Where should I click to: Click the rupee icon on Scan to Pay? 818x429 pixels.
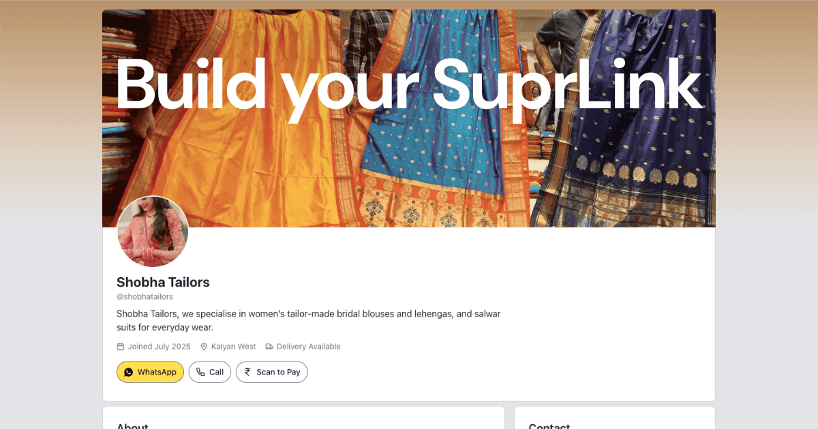[246, 372]
